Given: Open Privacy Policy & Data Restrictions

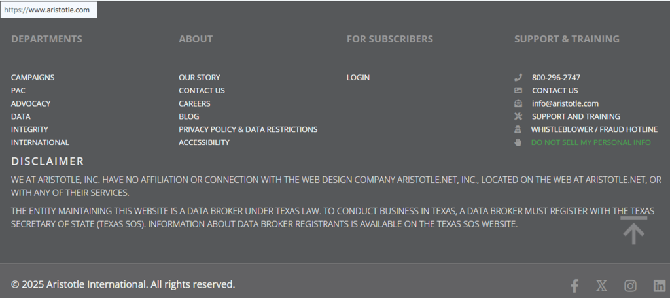Looking at the screenshot, I should (248, 129).
